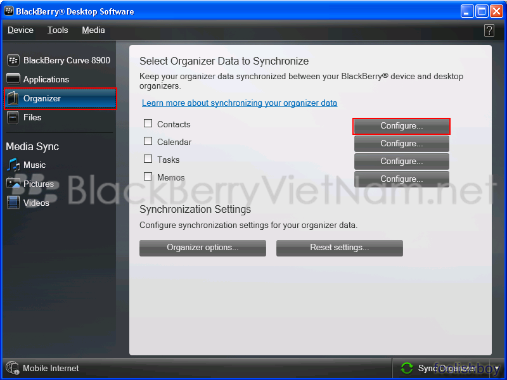This screenshot has height=380, width=507.
Task: Open Organizer options dialog
Action: tap(203, 248)
